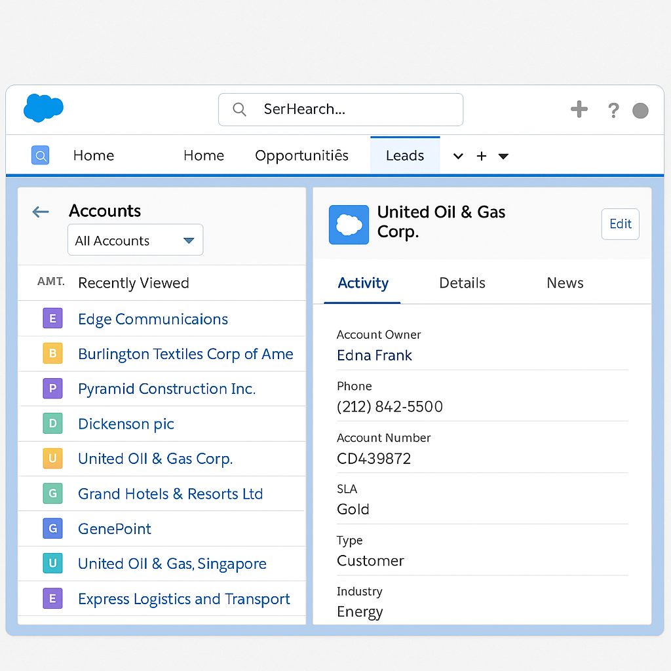Click the blue cloud account icon in record header

pyautogui.click(x=349, y=225)
